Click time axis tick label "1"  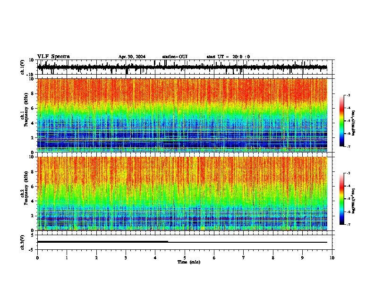tap(67, 258)
